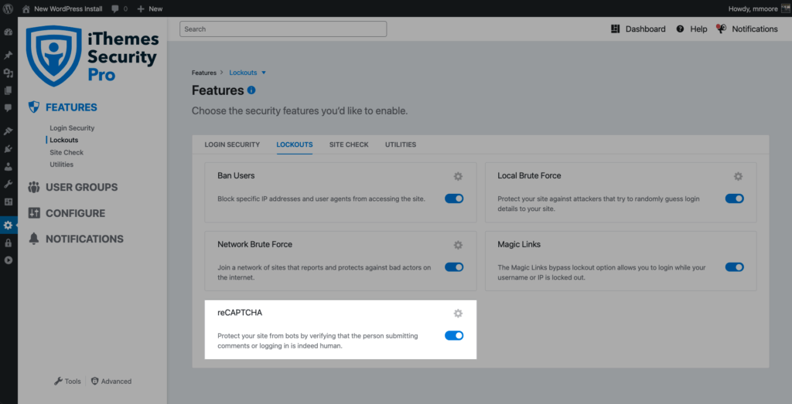Open Utilities in sidebar
The image size is (792, 404).
click(62, 165)
